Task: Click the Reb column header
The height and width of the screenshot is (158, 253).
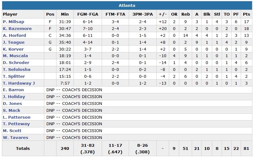Action: [x=186, y=14]
